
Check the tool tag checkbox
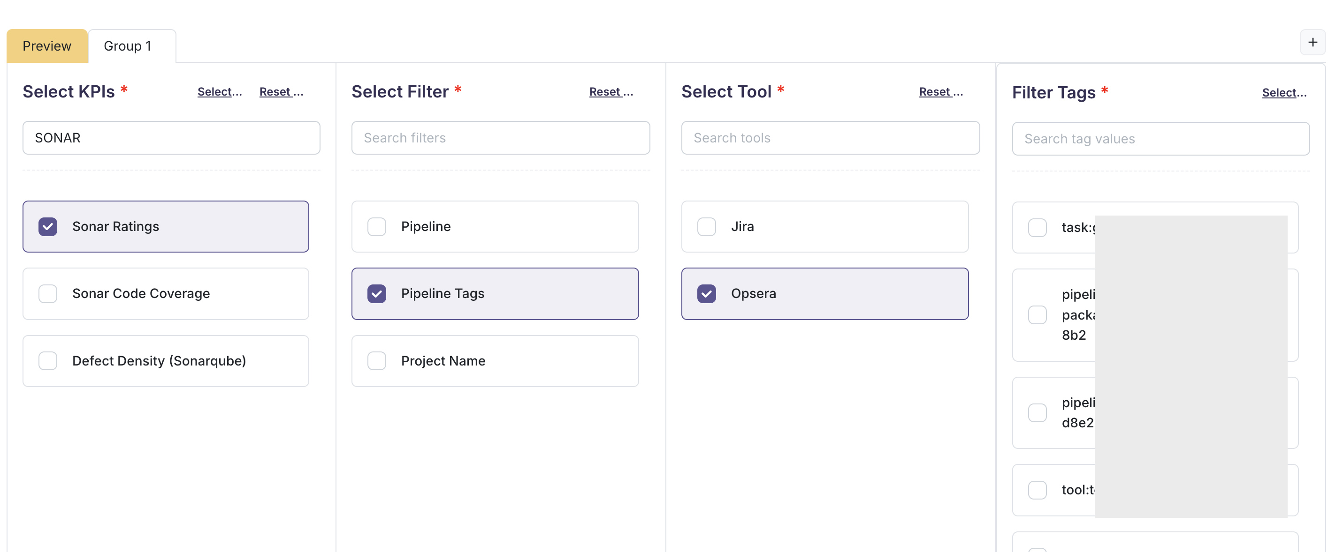pos(1037,490)
